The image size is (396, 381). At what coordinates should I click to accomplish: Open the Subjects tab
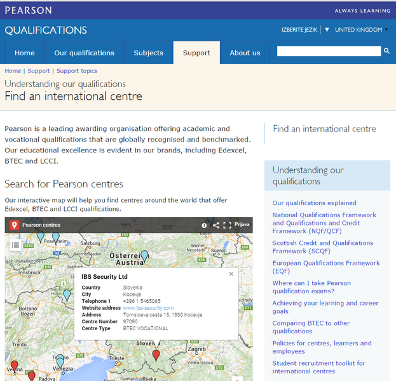click(x=149, y=53)
